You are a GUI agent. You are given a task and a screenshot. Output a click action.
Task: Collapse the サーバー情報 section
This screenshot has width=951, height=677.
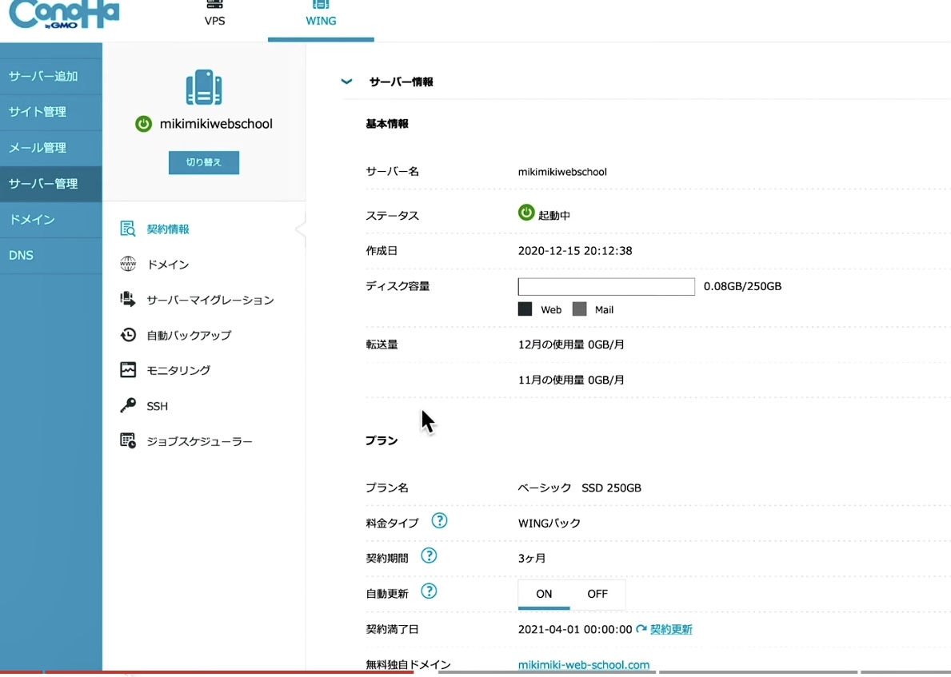[346, 81]
